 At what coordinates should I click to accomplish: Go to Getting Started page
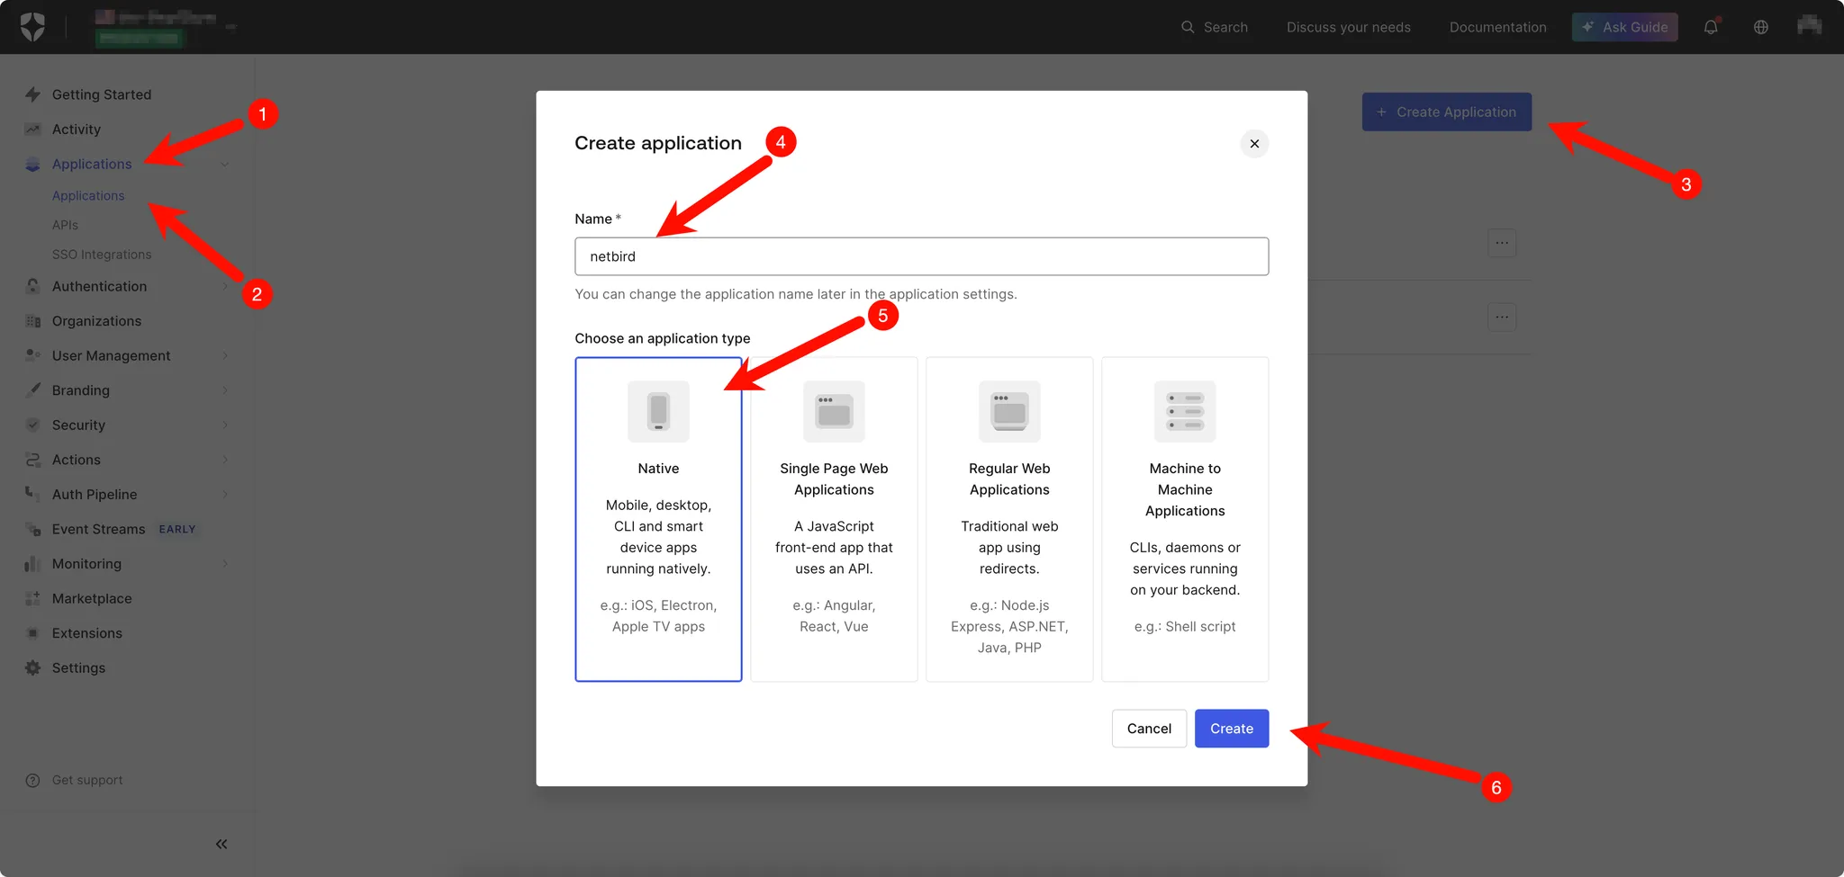102,94
